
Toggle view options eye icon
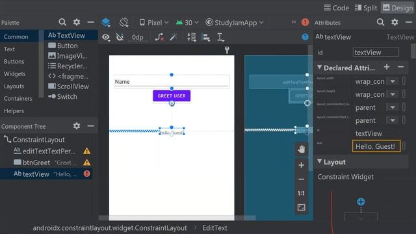[106, 37]
